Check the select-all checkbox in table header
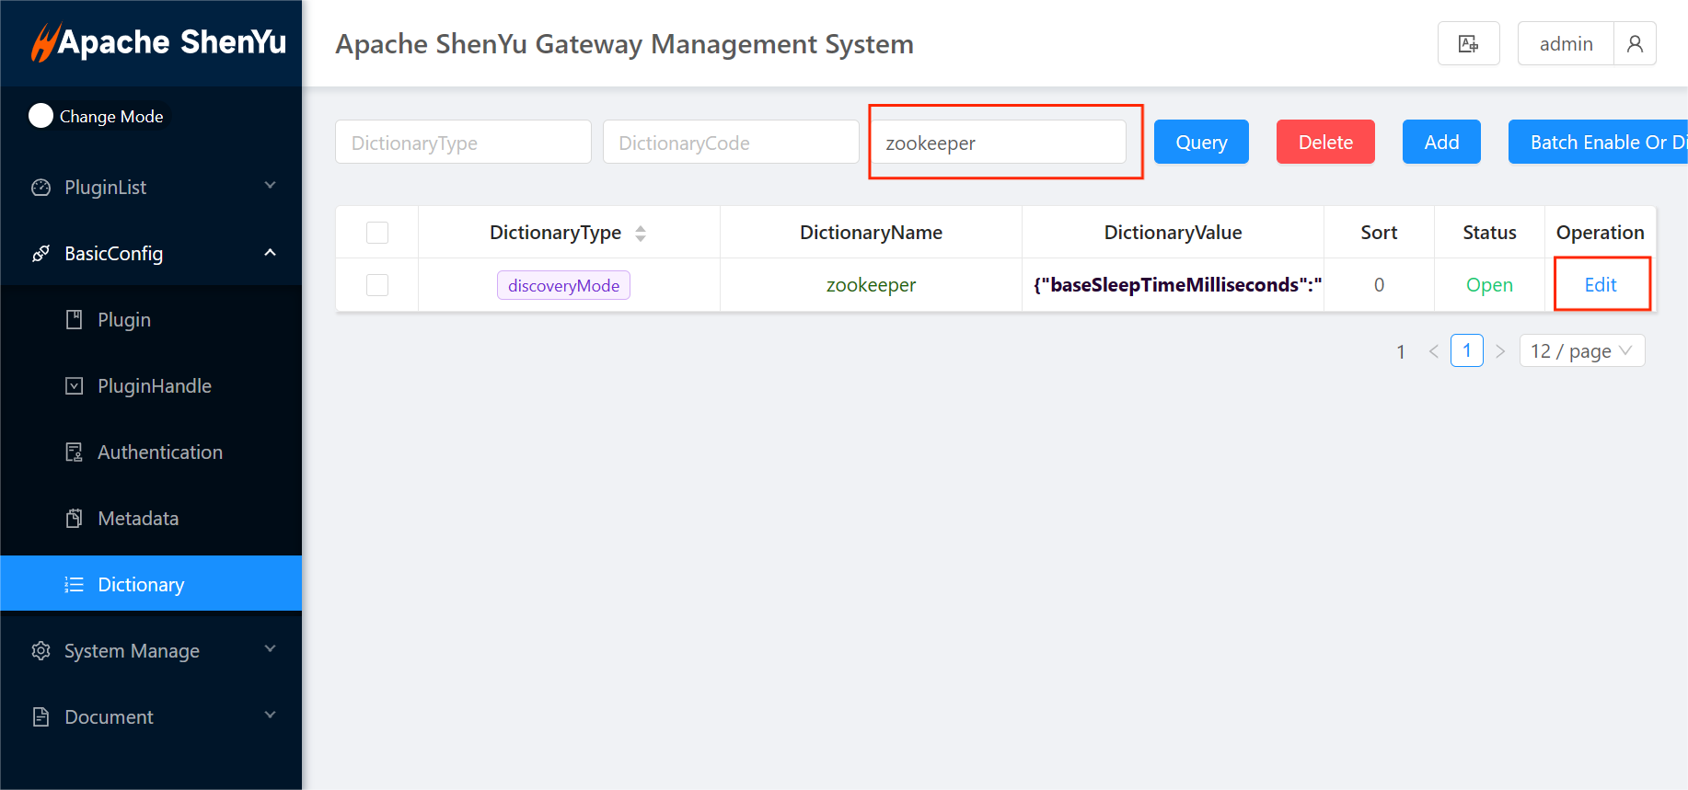This screenshot has height=790, width=1688. click(377, 233)
